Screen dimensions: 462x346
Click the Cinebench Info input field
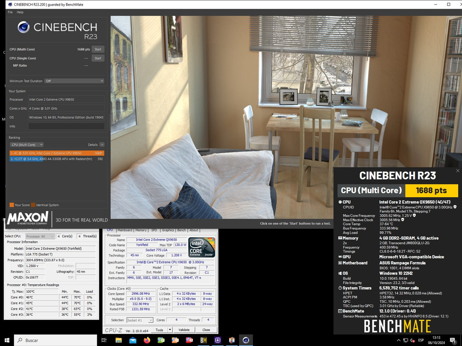click(66, 126)
